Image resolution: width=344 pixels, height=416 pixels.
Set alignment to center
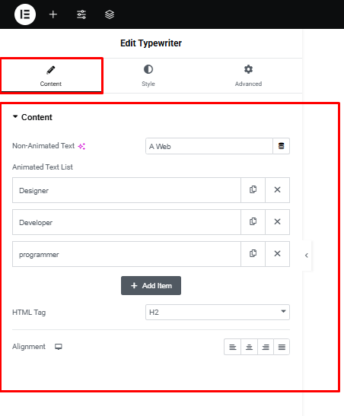coord(249,347)
